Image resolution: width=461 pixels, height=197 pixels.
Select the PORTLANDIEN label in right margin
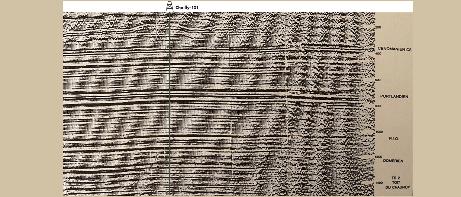(x=394, y=96)
